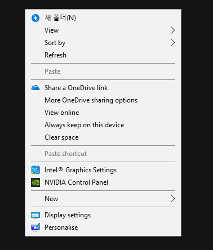The image size is (213, 250).
Task: Select Always keep on this device
Action: click(85, 125)
